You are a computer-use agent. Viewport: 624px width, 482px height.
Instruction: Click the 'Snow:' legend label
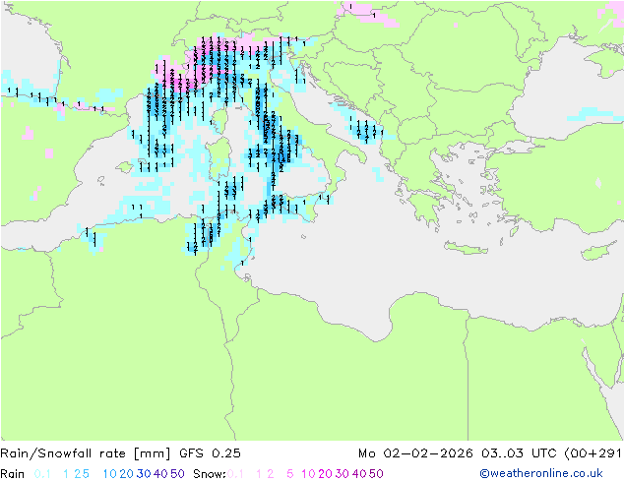point(210,474)
